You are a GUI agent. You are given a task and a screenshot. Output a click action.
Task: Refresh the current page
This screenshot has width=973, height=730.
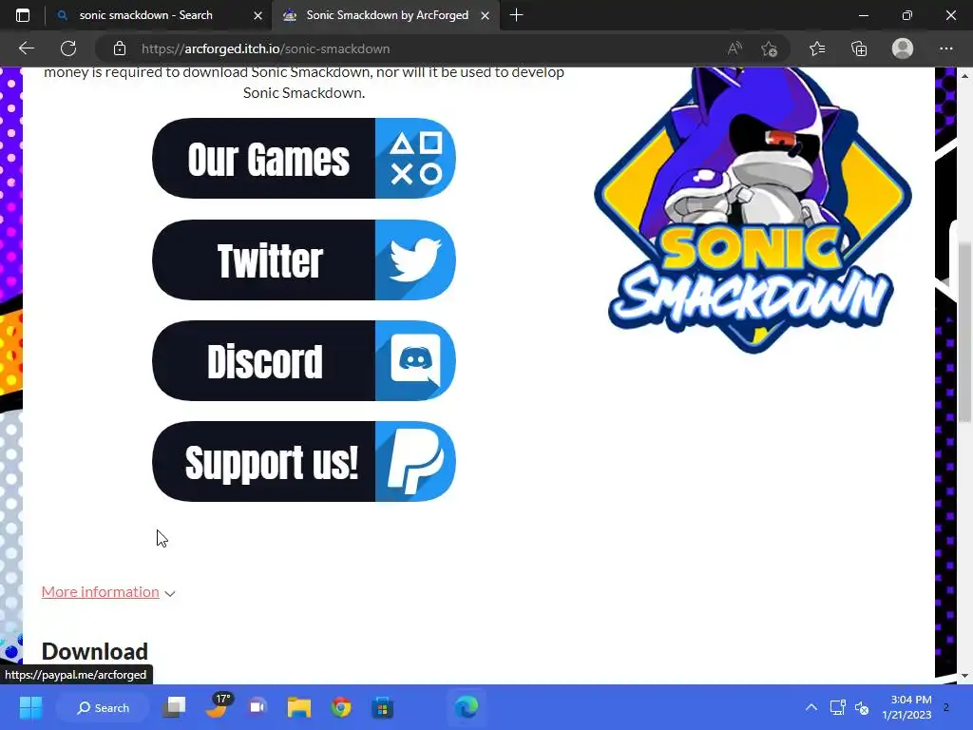coord(68,48)
